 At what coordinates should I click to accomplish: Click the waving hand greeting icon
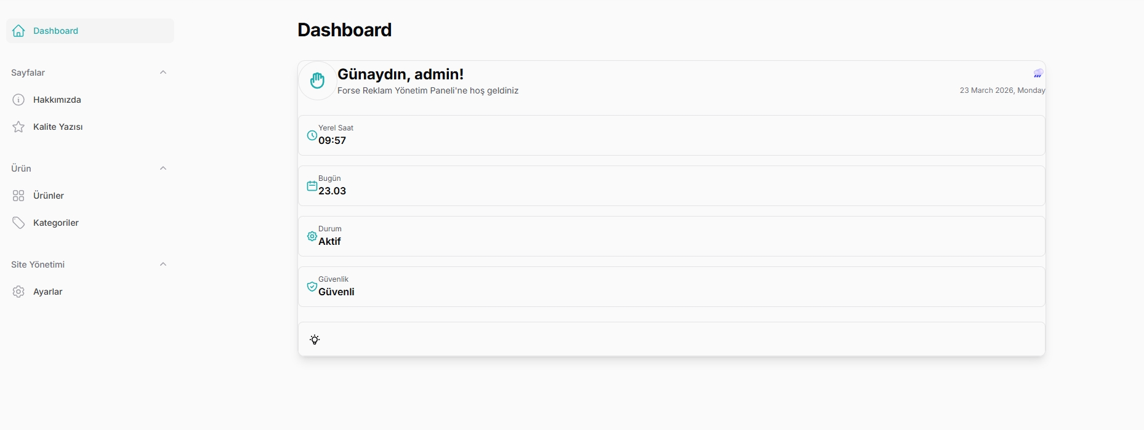[317, 81]
